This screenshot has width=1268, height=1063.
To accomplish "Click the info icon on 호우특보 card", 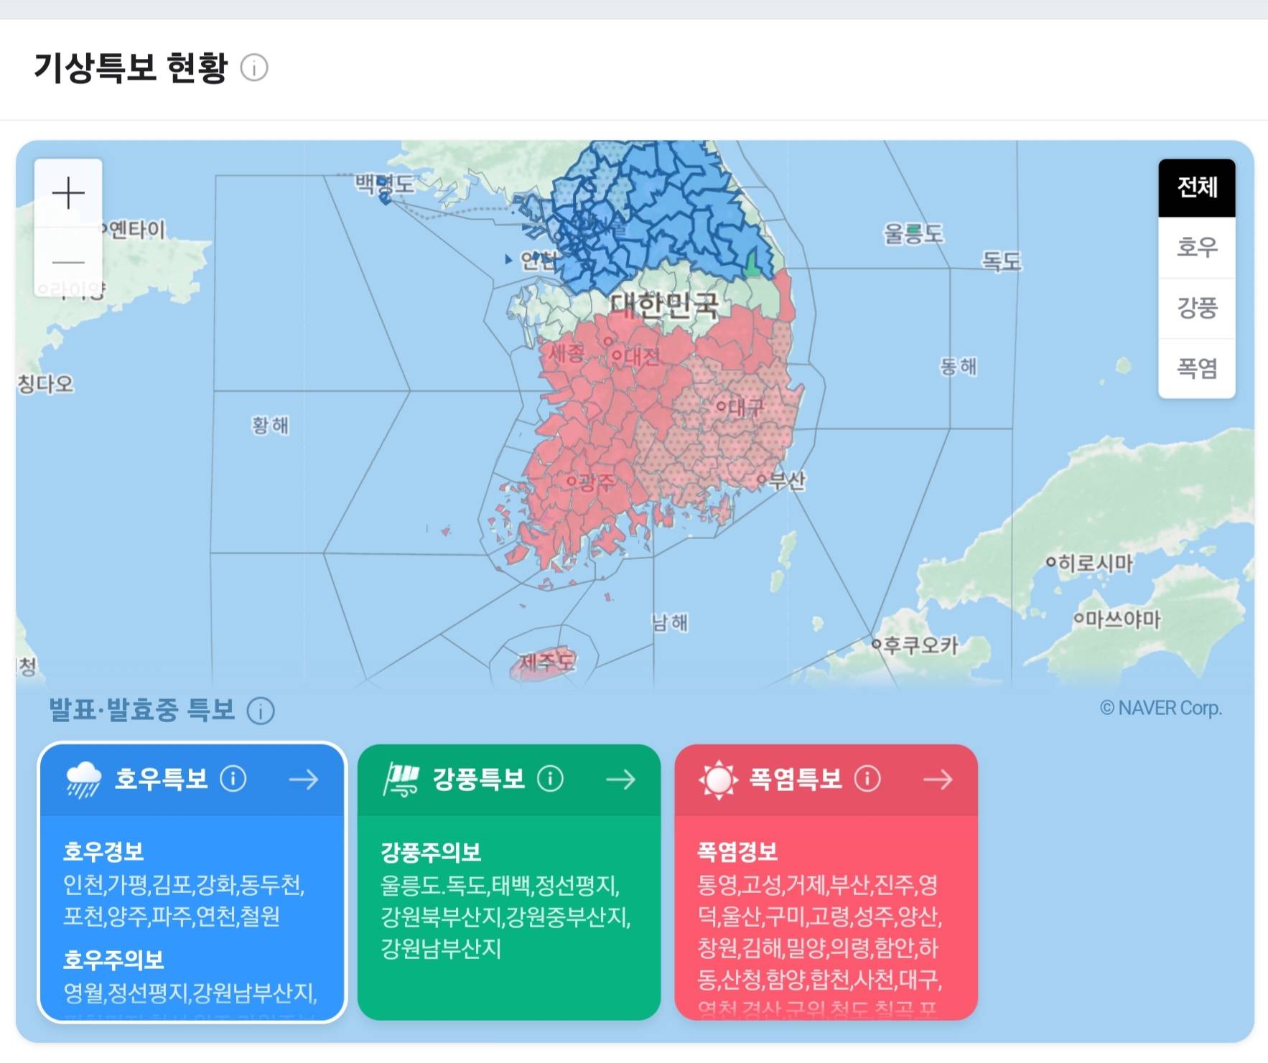I will click(x=233, y=779).
